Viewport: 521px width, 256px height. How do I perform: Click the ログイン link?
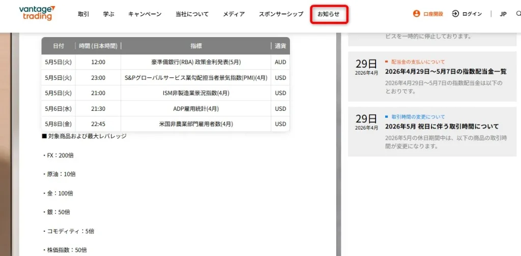[472, 14]
